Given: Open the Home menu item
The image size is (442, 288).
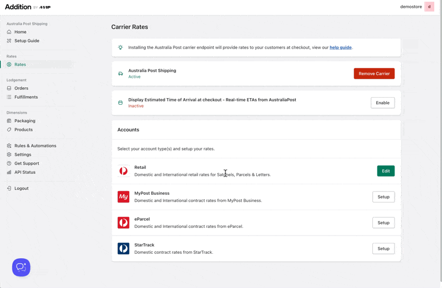Looking at the screenshot, I should 20,32.
